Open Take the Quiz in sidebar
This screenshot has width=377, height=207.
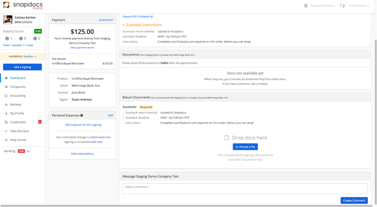point(19,131)
